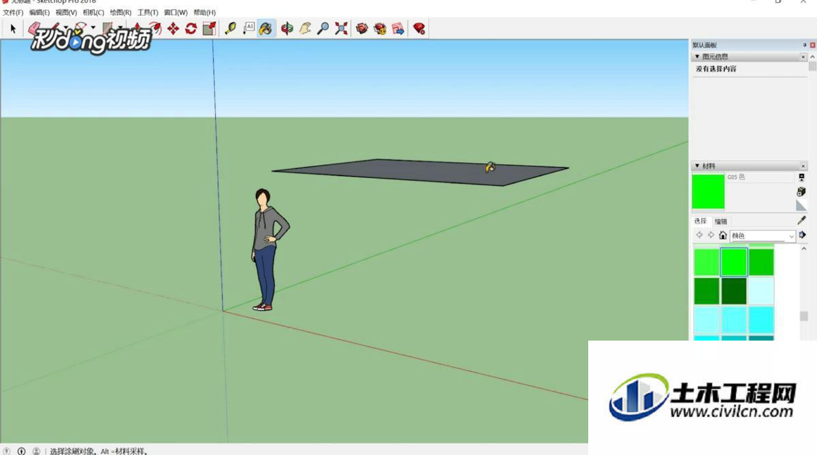
Task: Activate the Rotate tool
Action: pyautogui.click(x=191, y=29)
